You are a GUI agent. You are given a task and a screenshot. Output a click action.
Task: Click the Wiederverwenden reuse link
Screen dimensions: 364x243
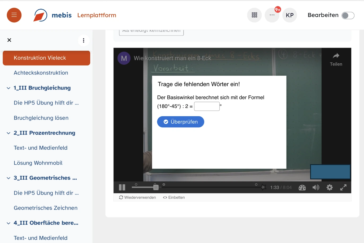click(x=137, y=197)
